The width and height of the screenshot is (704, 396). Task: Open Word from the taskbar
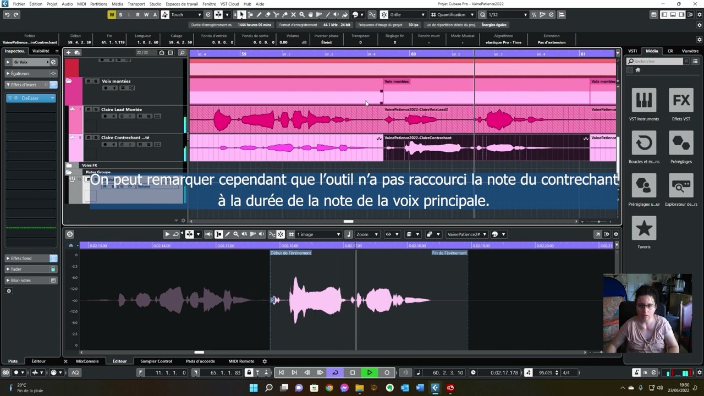coord(420,388)
